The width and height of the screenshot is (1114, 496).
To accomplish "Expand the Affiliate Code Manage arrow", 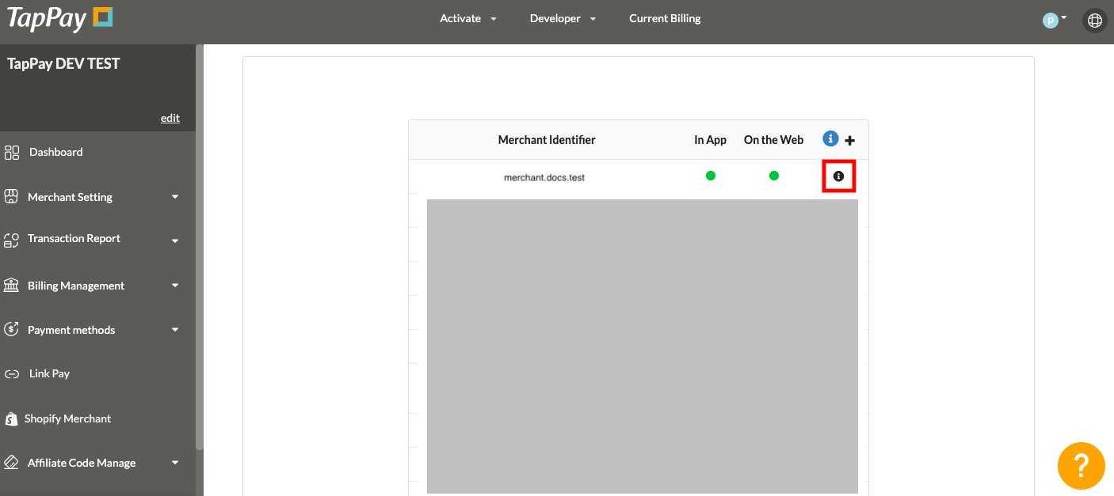I will (175, 463).
